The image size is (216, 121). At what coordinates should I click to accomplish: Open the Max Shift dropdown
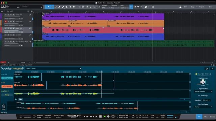pyautogui.click(x=206, y=100)
